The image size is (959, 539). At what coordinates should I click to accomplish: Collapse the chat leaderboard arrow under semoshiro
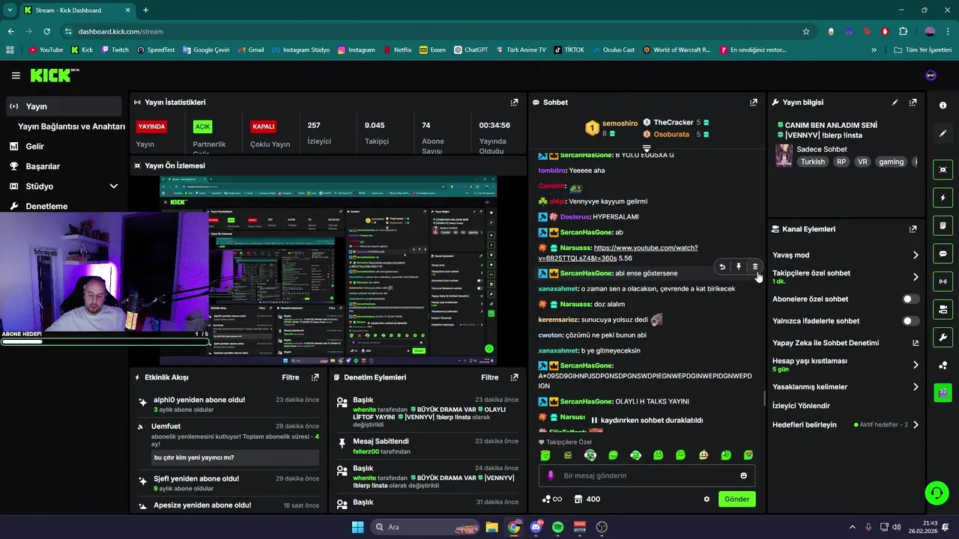tap(647, 147)
